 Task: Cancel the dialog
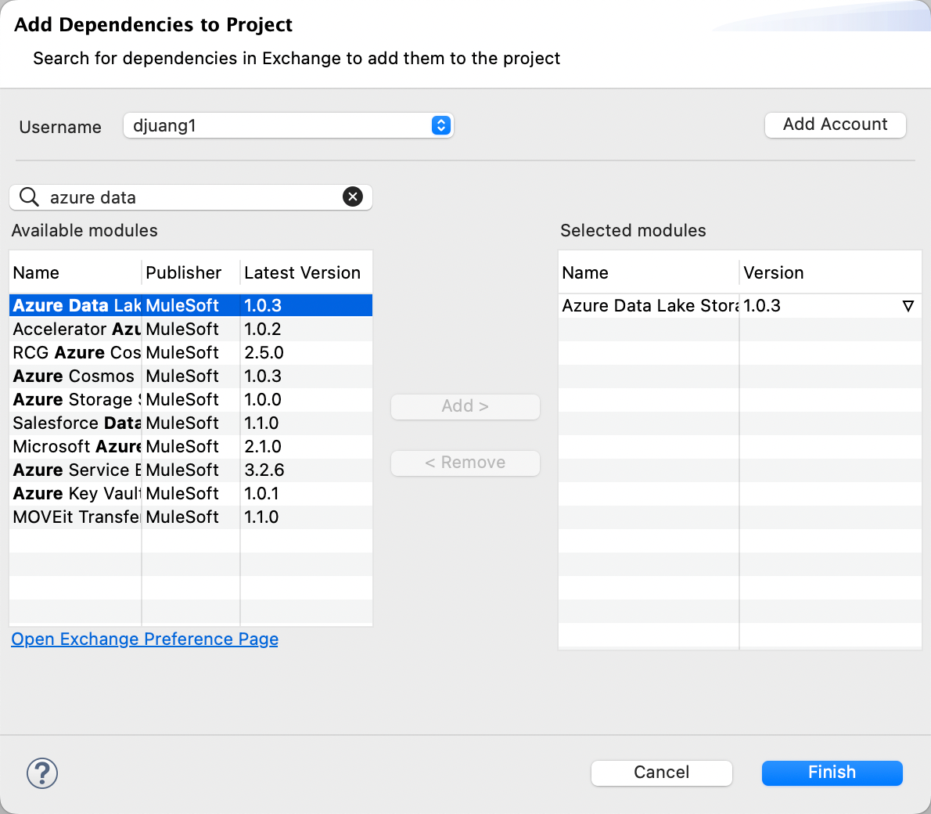(661, 773)
